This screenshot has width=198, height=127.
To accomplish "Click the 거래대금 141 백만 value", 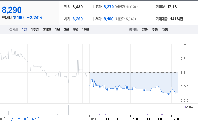I will (x=177, y=19).
